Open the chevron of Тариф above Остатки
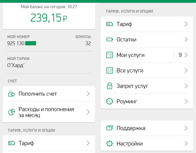Viewport: 196px width, 153px height. [x=186, y=24]
